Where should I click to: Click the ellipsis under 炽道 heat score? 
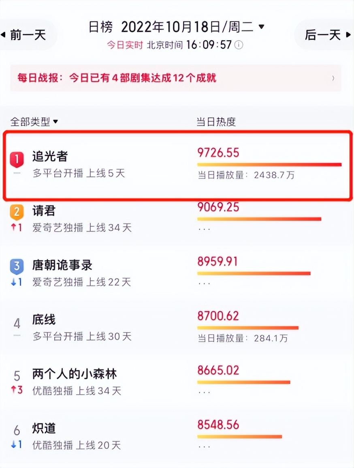(x=204, y=447)
